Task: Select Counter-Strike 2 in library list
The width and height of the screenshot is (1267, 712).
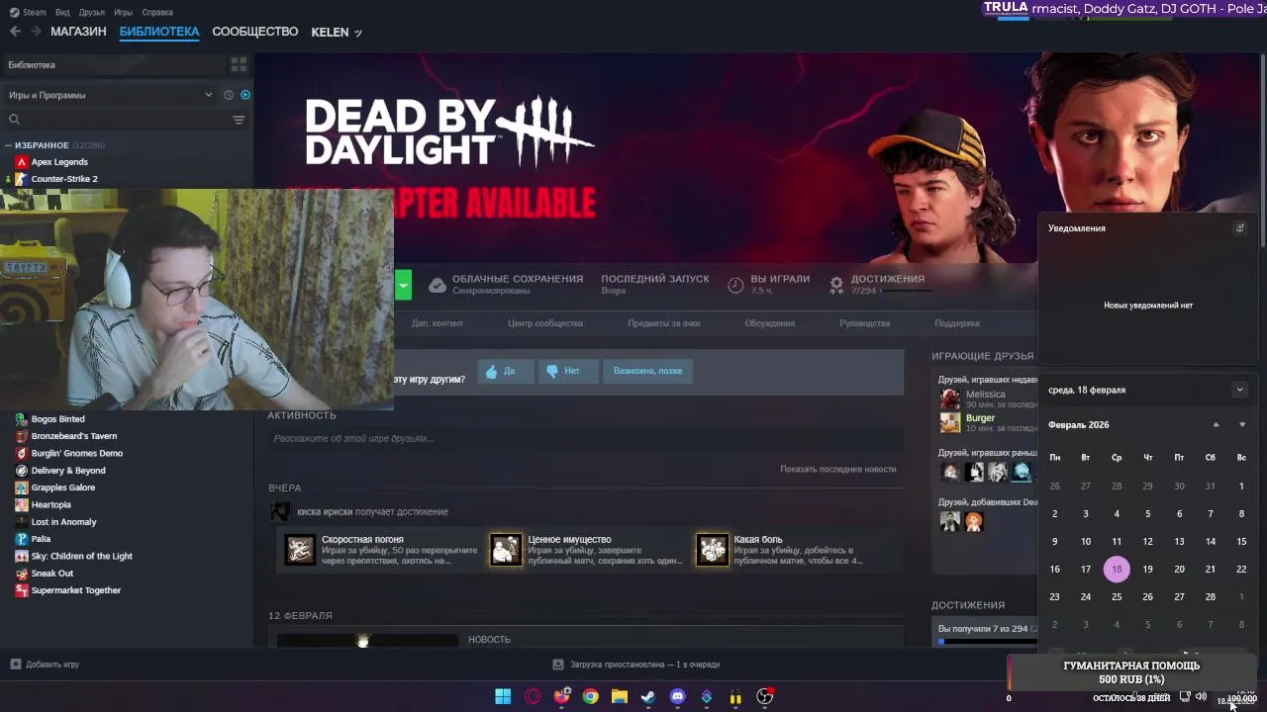Action: click(64, 179)
